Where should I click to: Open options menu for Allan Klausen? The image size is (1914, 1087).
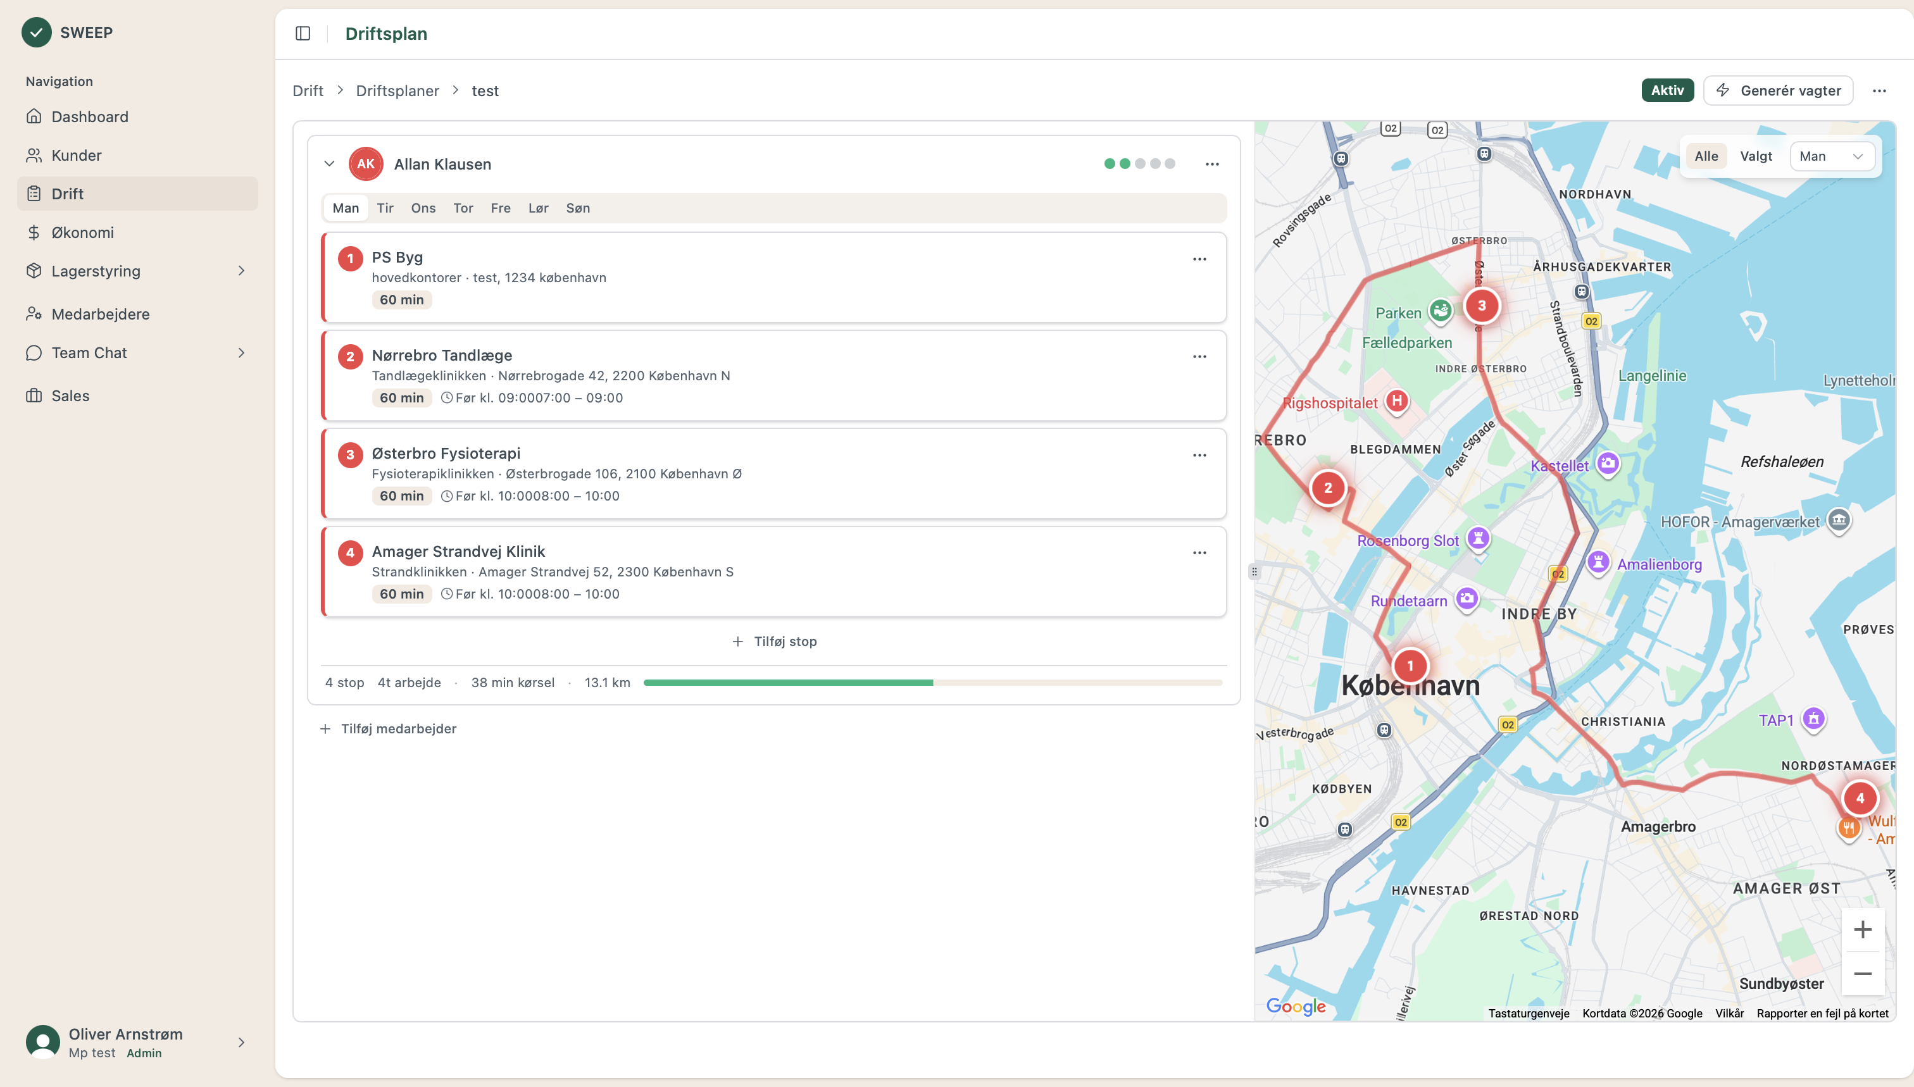click(x=1212, y=165)
